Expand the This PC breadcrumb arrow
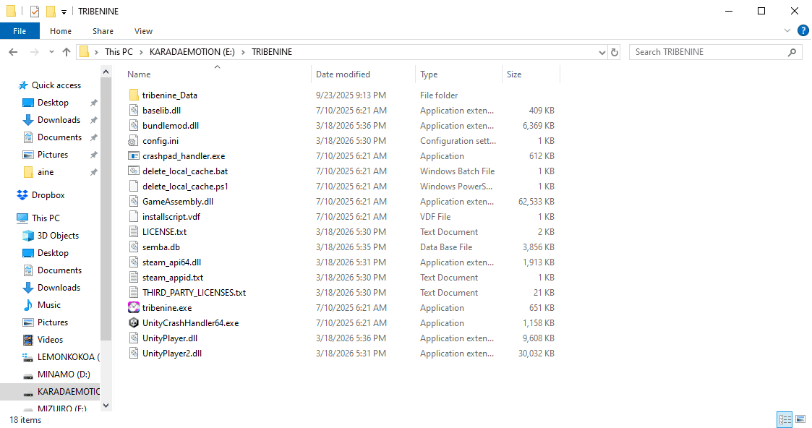This screenshot has height=428, width=812. [x=141, y=52]
